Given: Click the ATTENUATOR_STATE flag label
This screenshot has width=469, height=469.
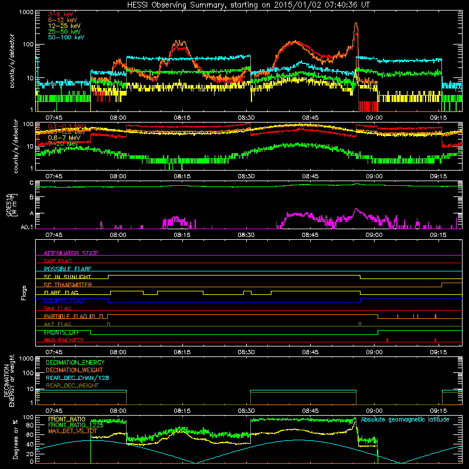Looking at the screenshot, I should [71, 253].
